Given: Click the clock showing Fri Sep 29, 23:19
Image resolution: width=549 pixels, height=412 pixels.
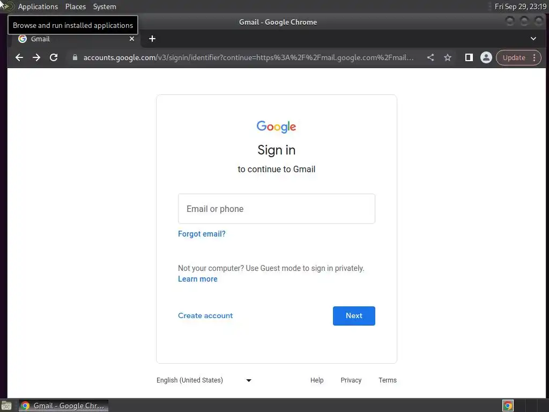Looking at the screenshot, I should [520, 6].
